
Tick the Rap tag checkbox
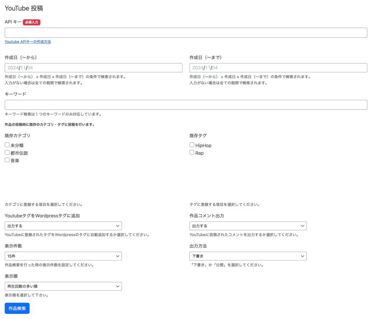pyautogui.click(x=192, y=152)
